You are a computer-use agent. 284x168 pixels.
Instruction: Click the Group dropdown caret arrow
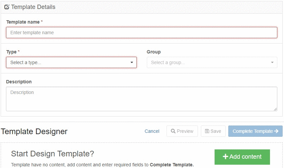point(272,62)
